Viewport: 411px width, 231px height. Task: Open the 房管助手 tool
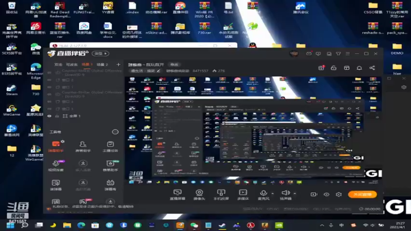coord(83,146)
